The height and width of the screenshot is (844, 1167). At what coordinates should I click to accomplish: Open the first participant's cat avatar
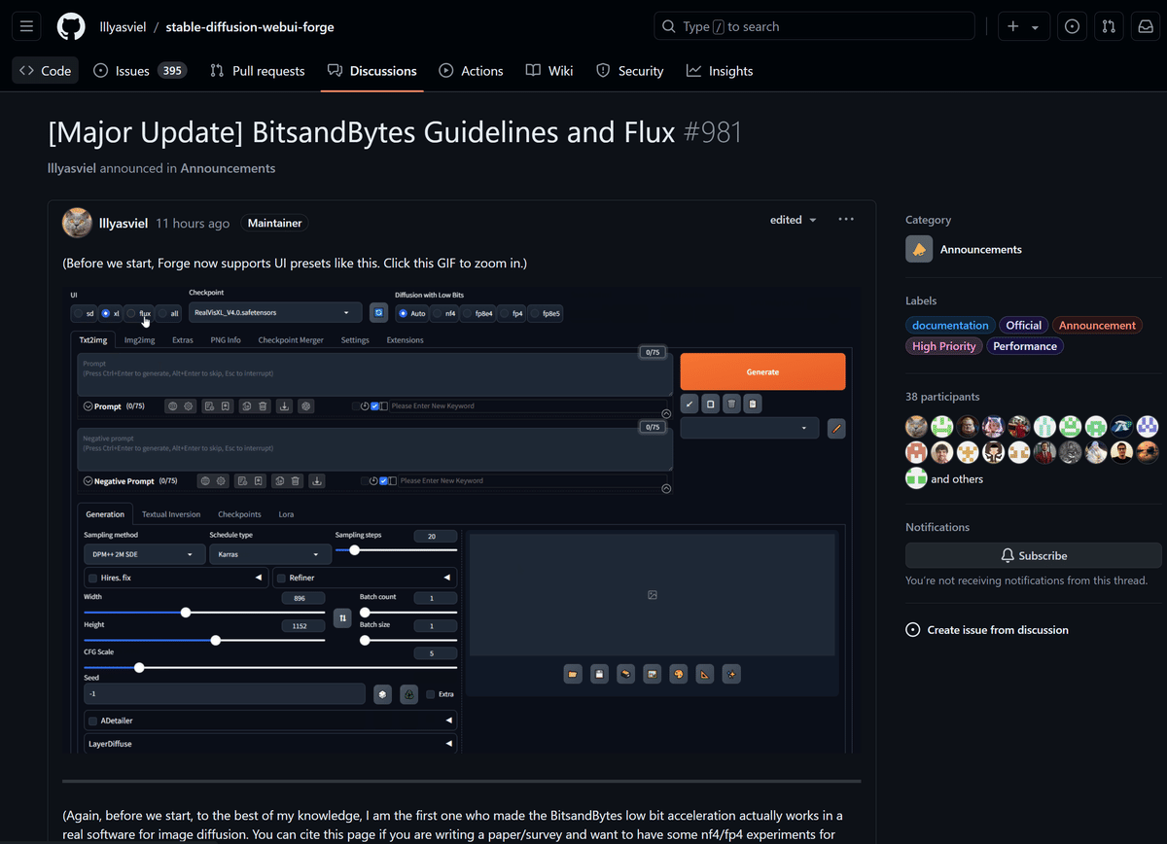(x=916, y=426)
